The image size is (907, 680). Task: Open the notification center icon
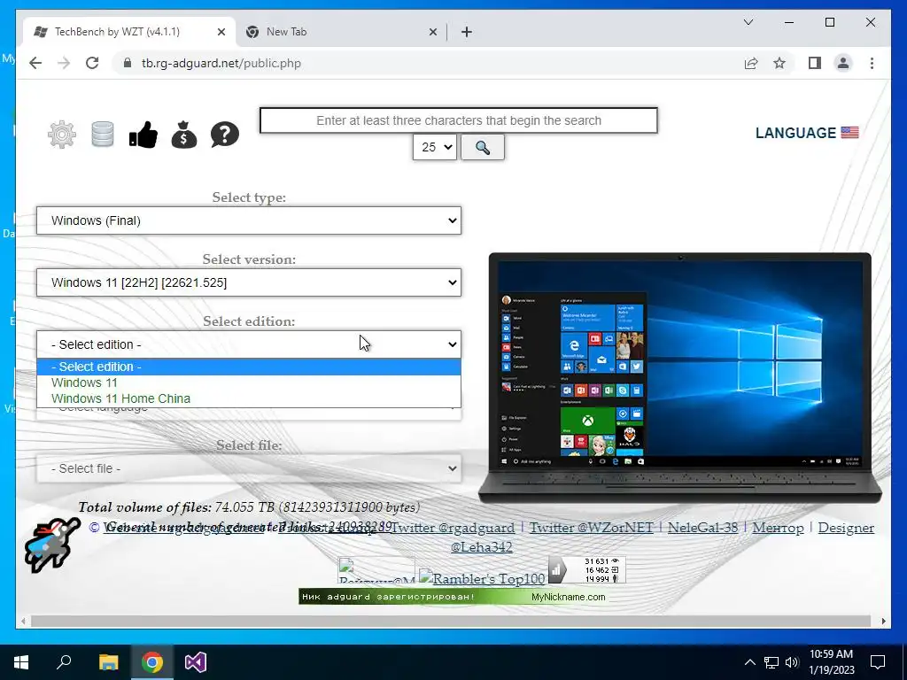(x=878, y=662)
